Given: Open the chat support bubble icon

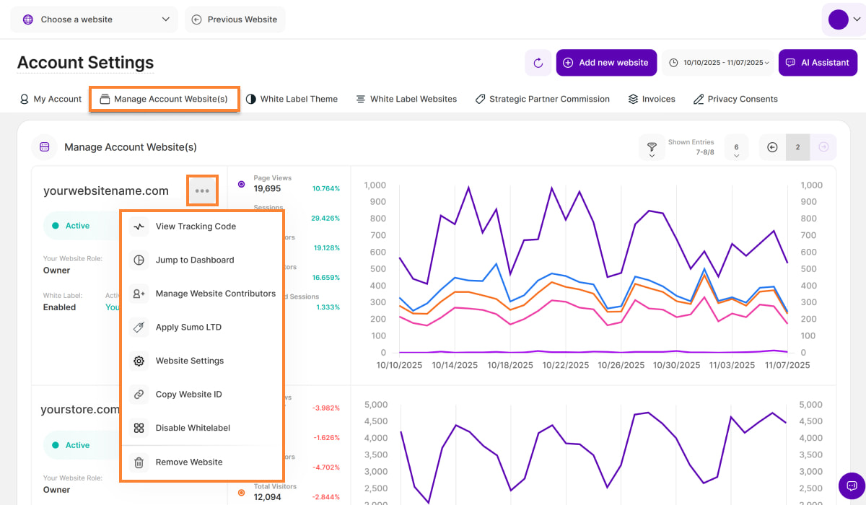Looking at the screenshot, I should tap(852, 486).
